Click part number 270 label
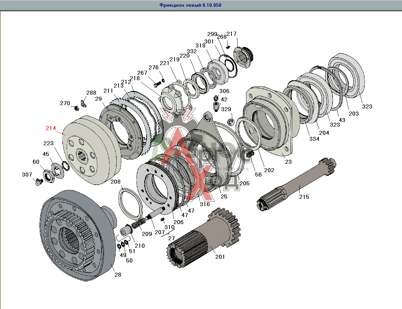The image size is (402, 309). 65,103
